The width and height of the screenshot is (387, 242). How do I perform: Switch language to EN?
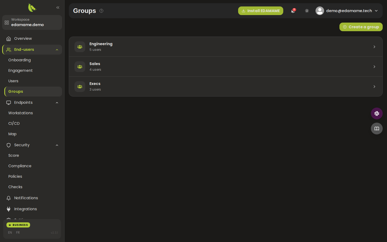10,233
